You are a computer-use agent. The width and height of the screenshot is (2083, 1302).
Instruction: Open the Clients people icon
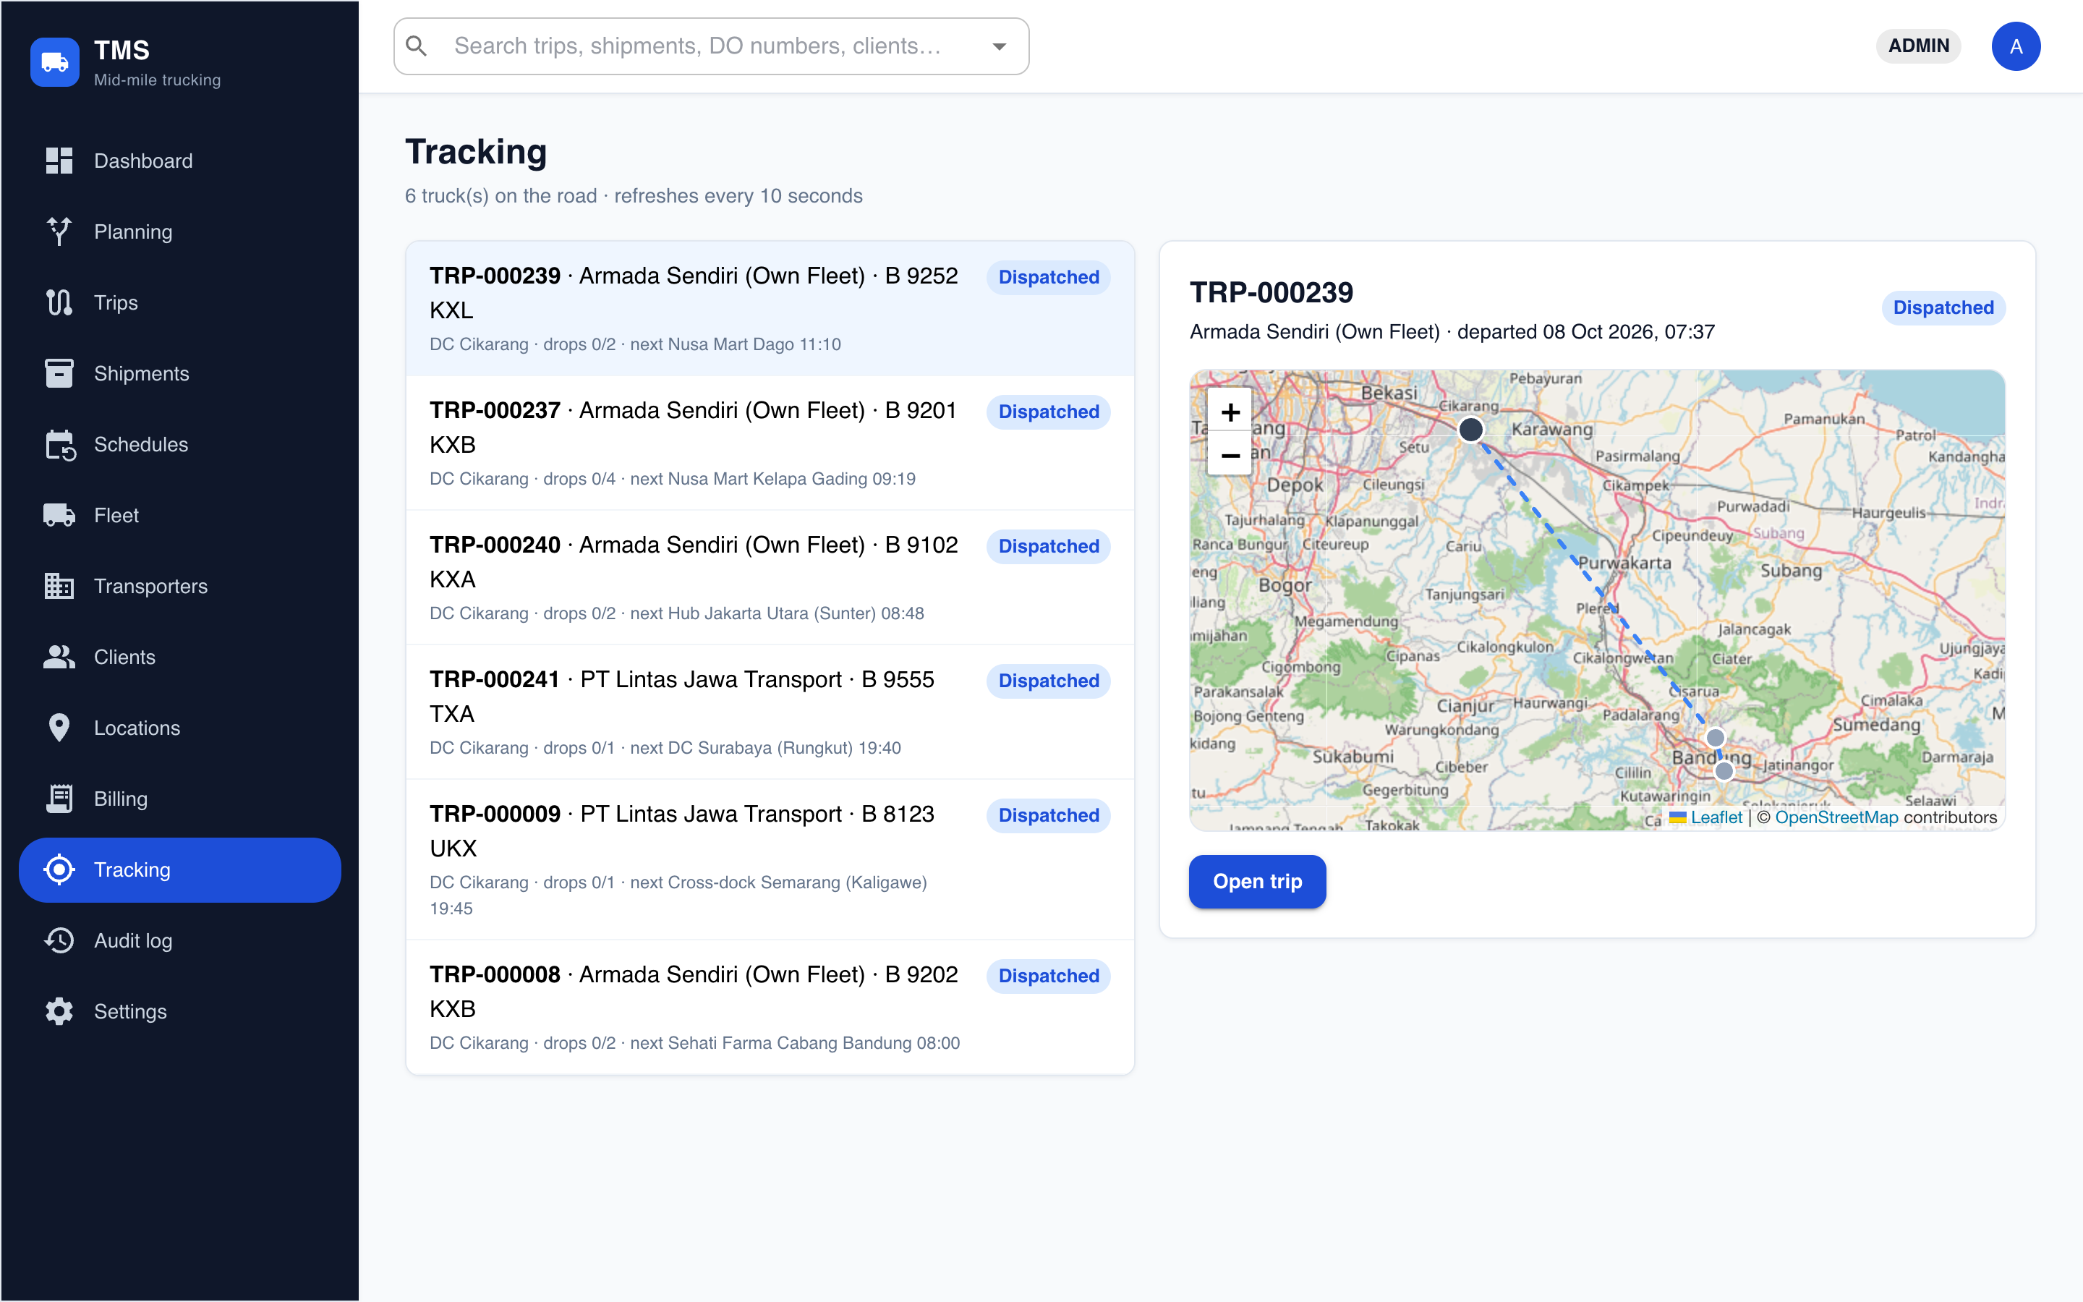pyautogui.click(x=59, y=657)
